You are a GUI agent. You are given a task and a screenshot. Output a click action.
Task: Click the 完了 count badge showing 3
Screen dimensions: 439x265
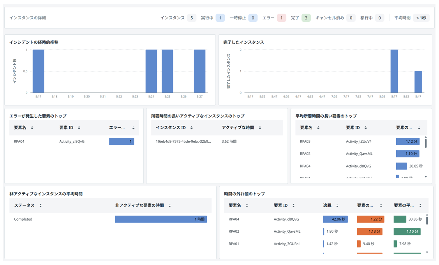[x=306, y=18]
